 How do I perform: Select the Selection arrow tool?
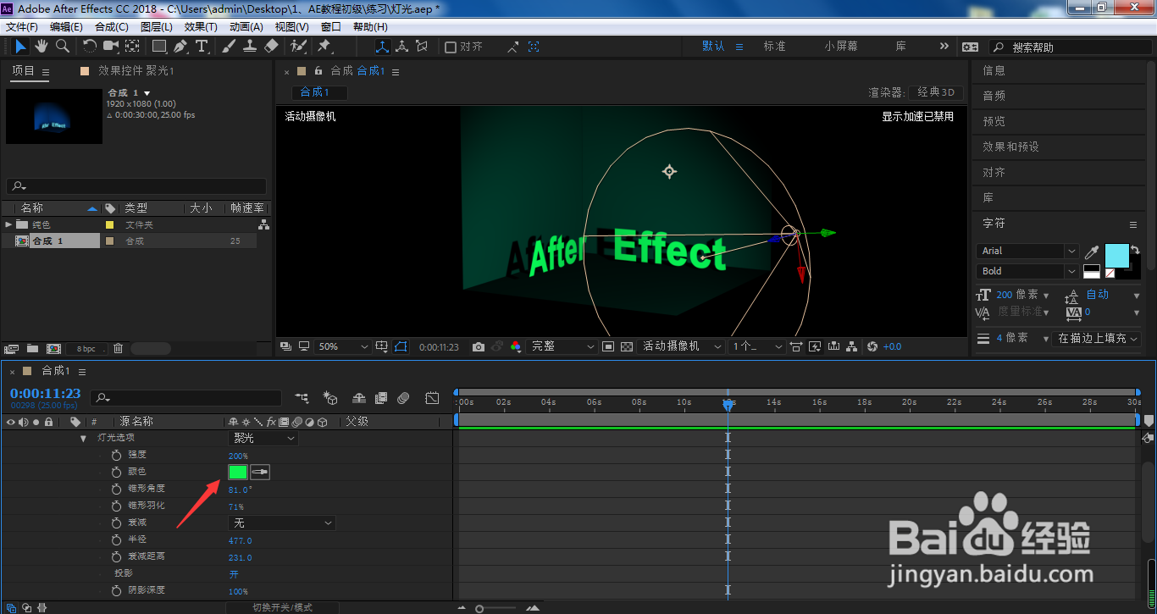pos(20,47)
